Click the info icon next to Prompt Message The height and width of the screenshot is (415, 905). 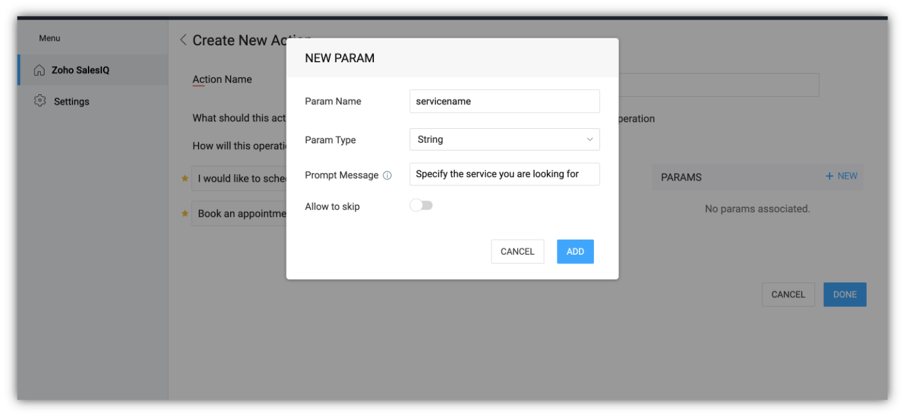[x=387, y=175]
